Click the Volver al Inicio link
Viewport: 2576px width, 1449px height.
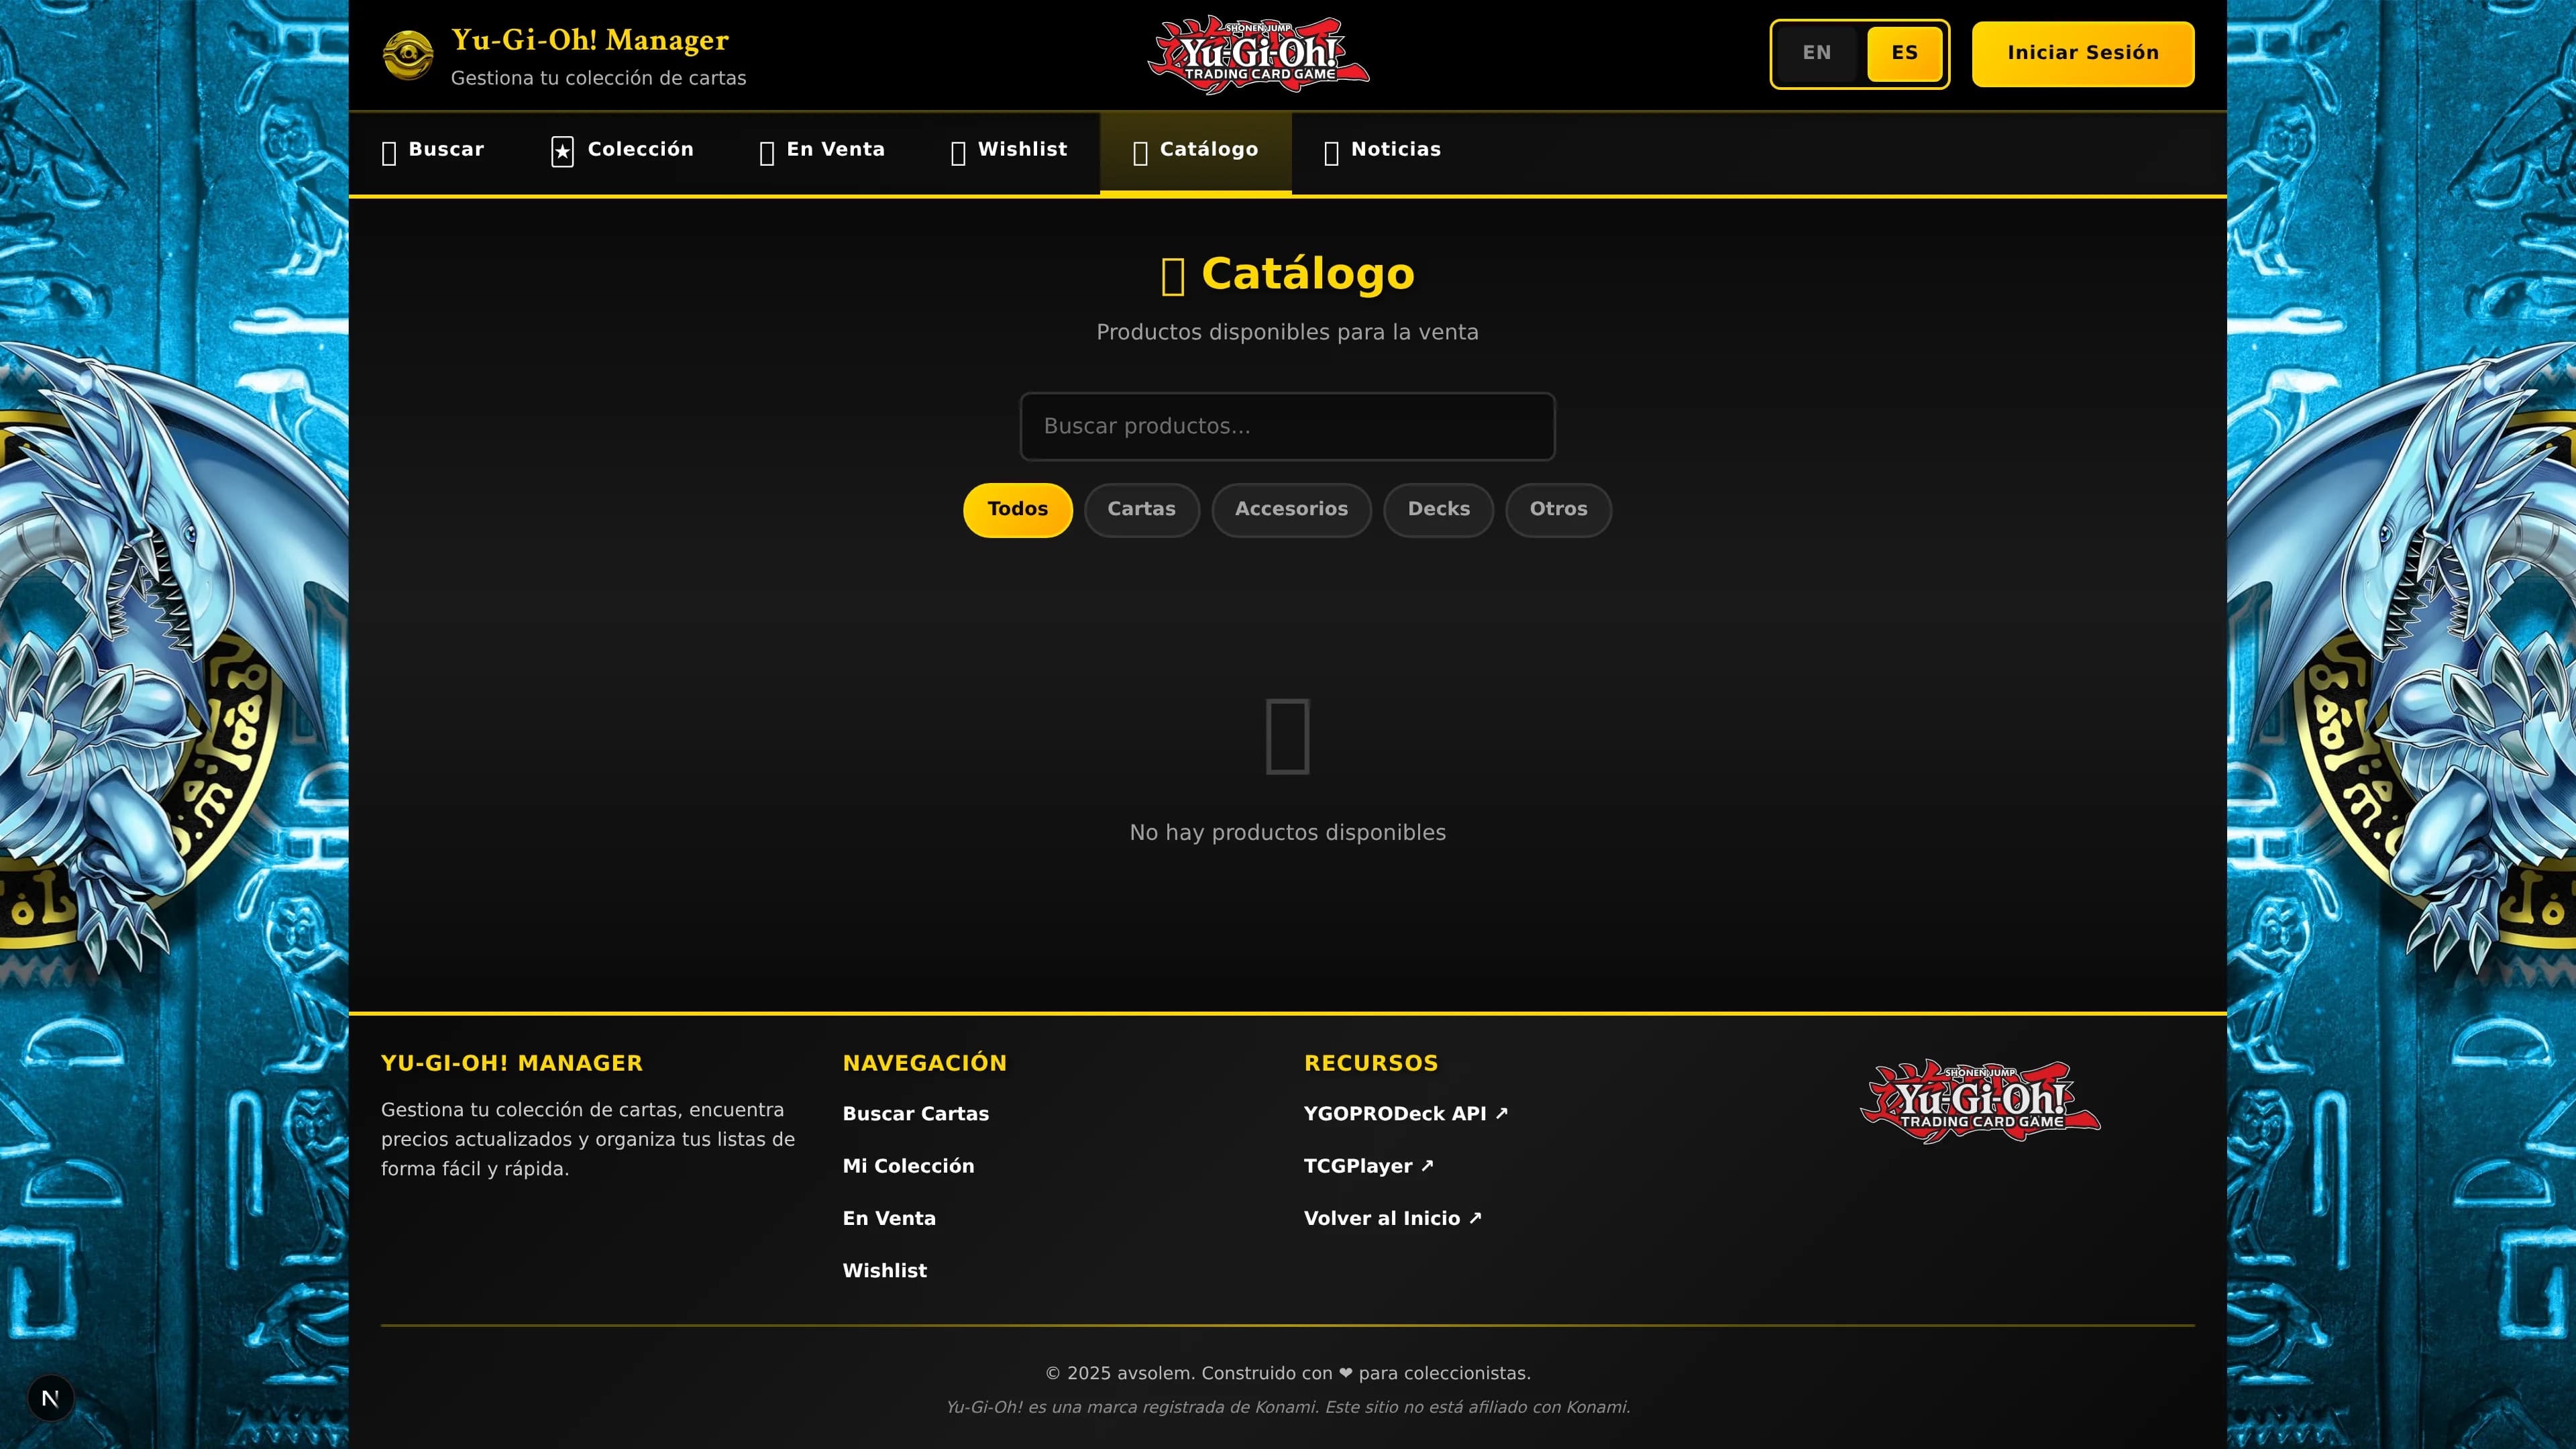tap(1392, 1218)
